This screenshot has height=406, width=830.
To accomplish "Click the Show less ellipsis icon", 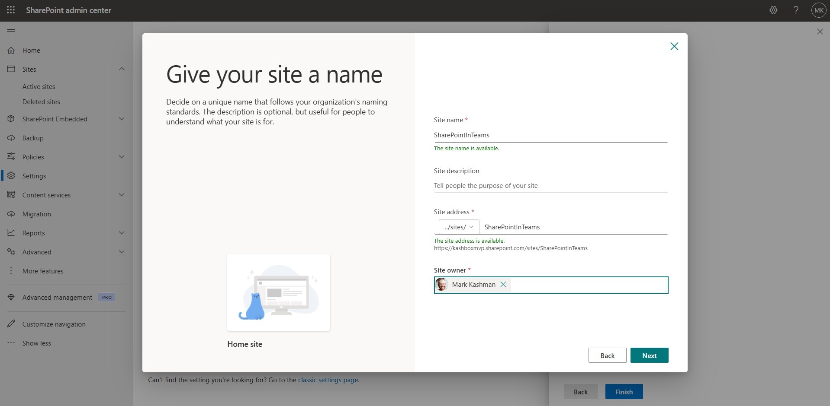I will [x=11, y=343].
